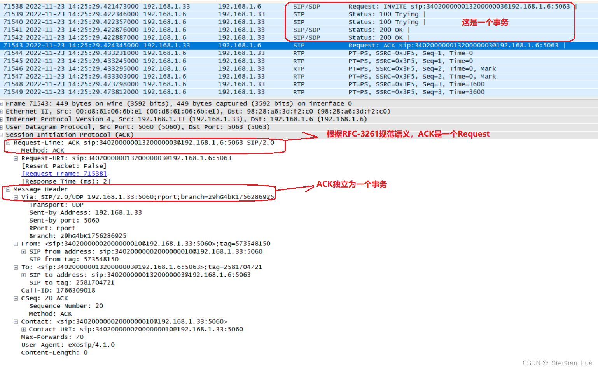Viewport: 598px width, 370px height.
Task: Expand the SIP from address node
Action: point(24,252)
